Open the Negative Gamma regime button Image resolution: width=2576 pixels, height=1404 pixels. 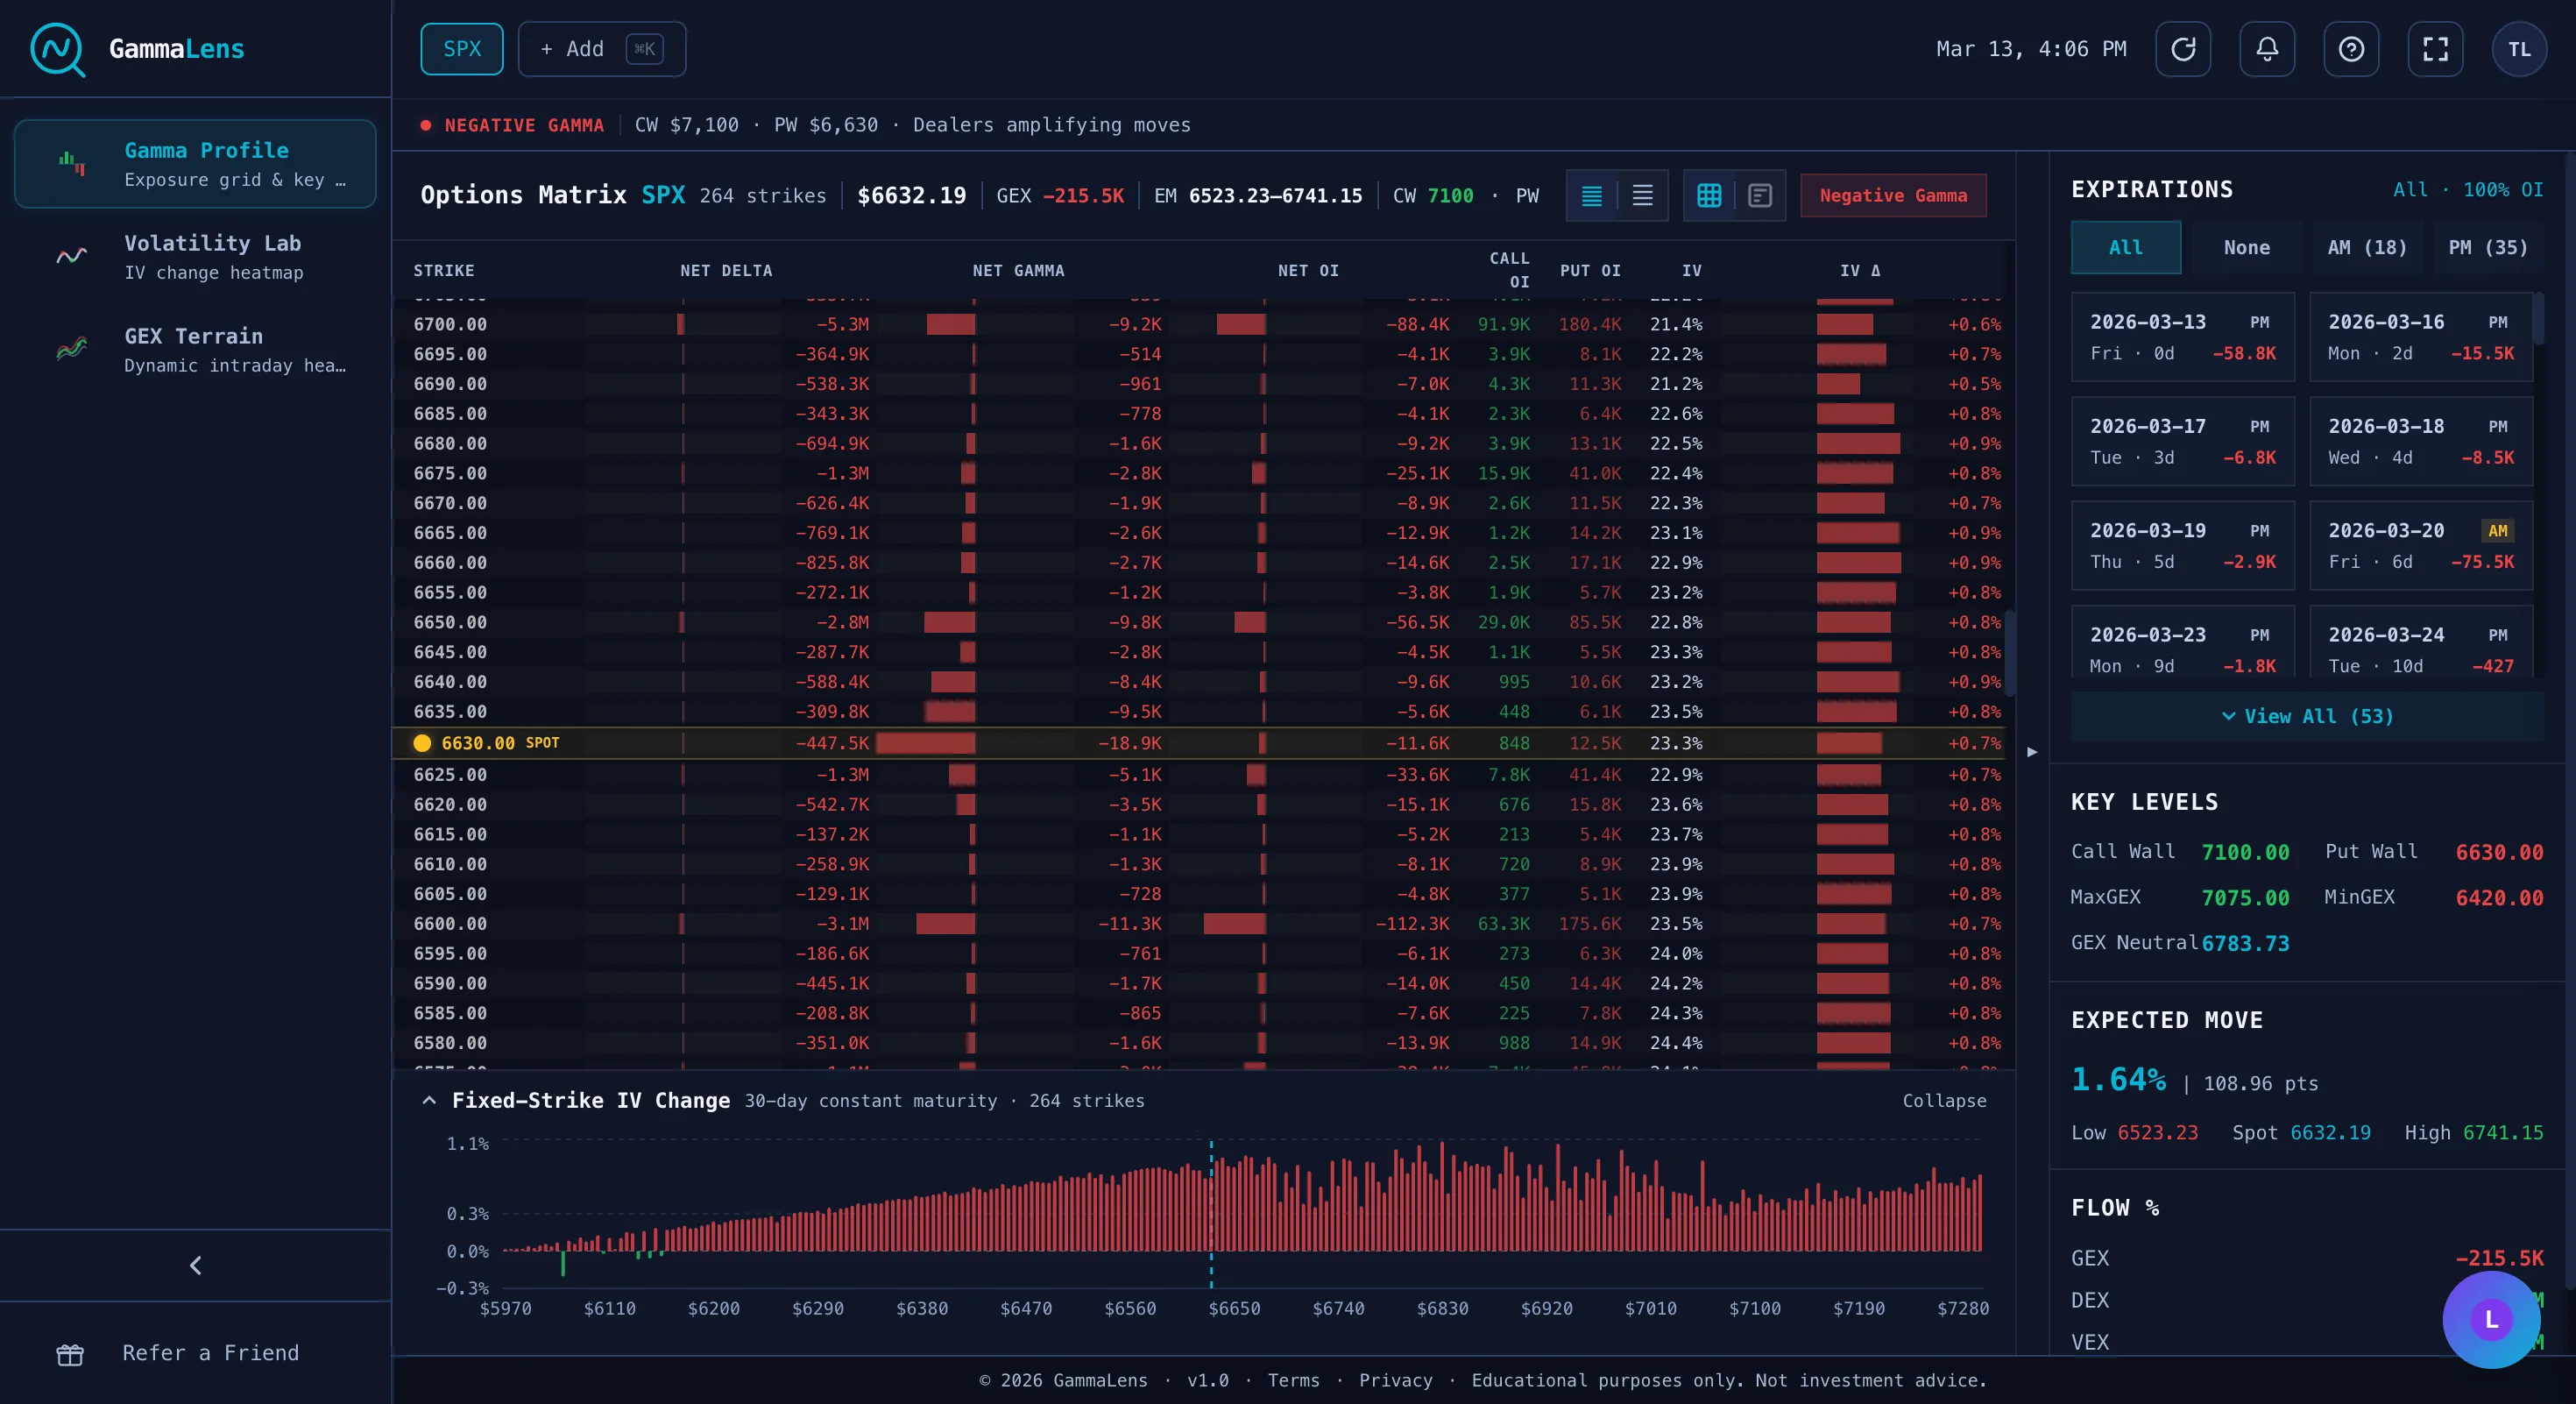click(x=1893, y=196)
